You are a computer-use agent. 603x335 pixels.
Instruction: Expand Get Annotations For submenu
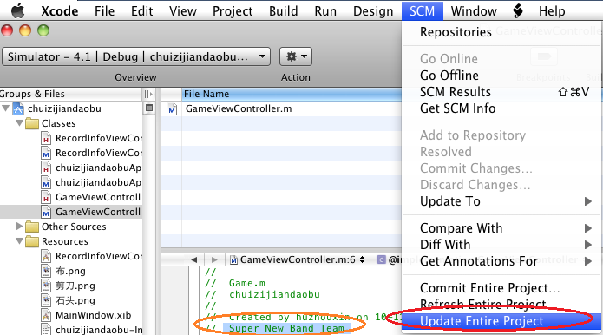point(501,261)
